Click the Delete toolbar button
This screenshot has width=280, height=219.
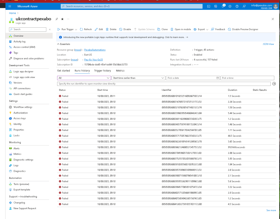[111, 29]
